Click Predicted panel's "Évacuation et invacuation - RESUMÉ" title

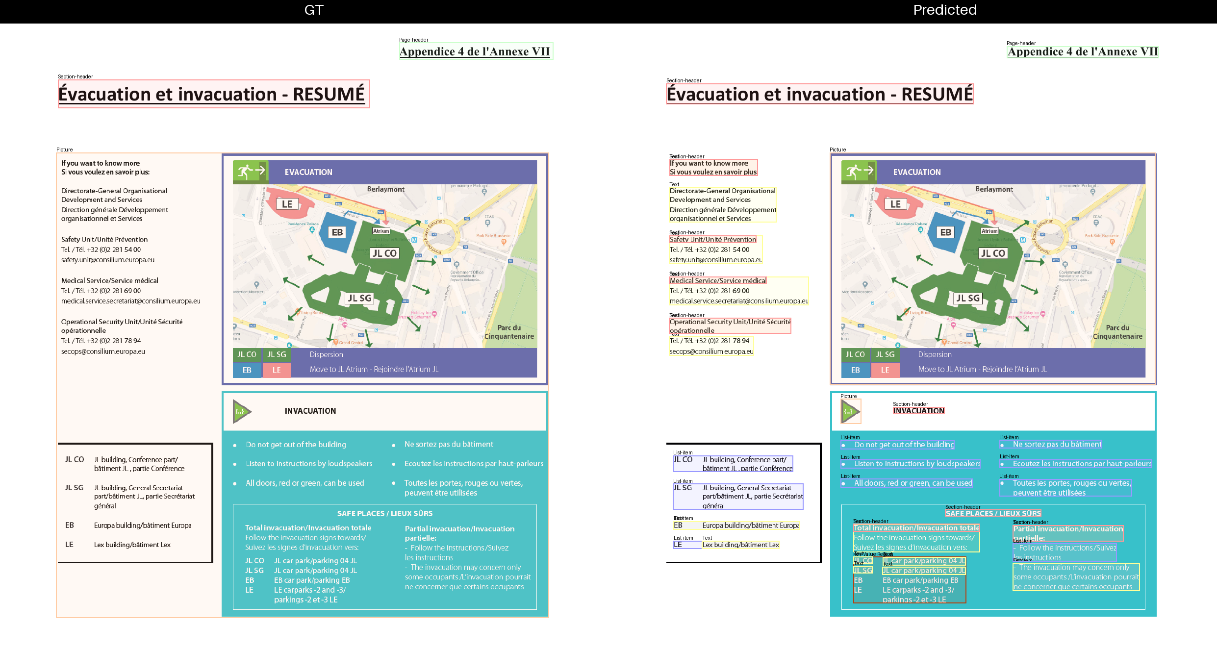[820, 94]
